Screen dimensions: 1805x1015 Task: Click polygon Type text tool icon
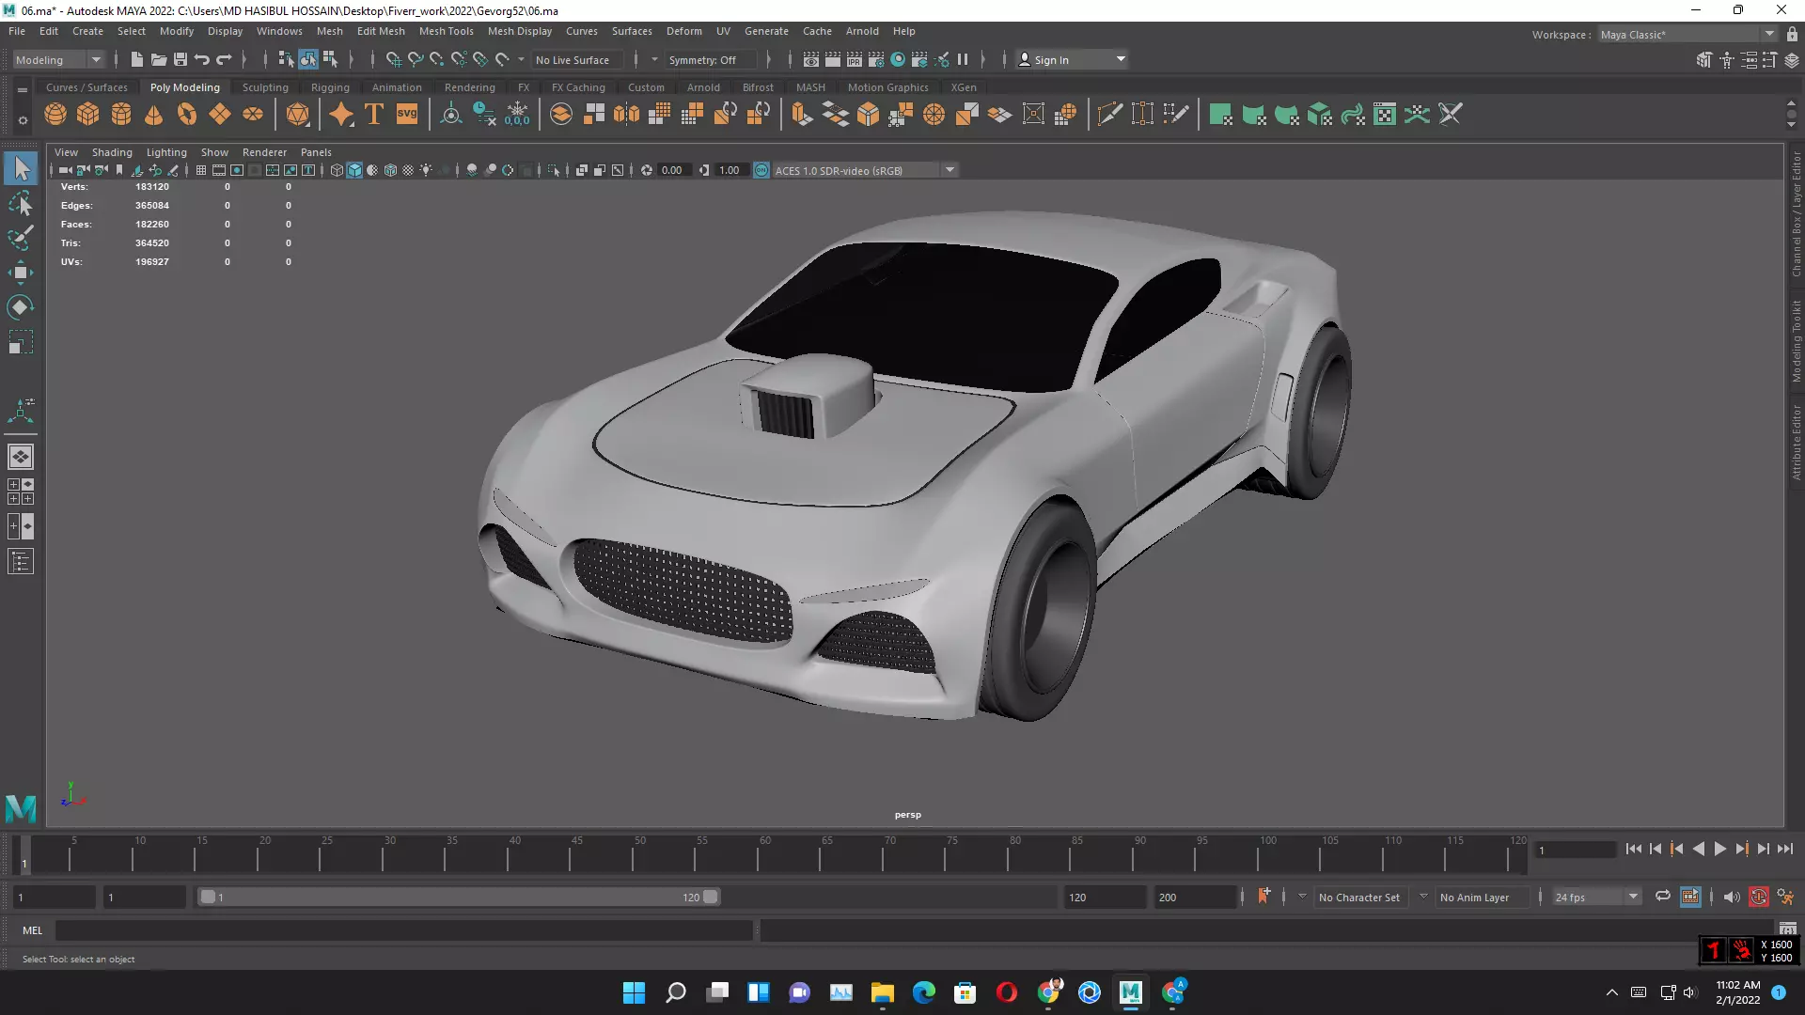[374, 115]
